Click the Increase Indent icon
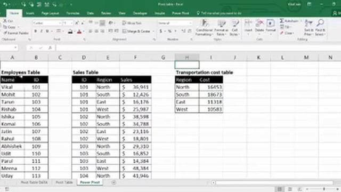Screen dimensions: 341x192 pos(116,31)
